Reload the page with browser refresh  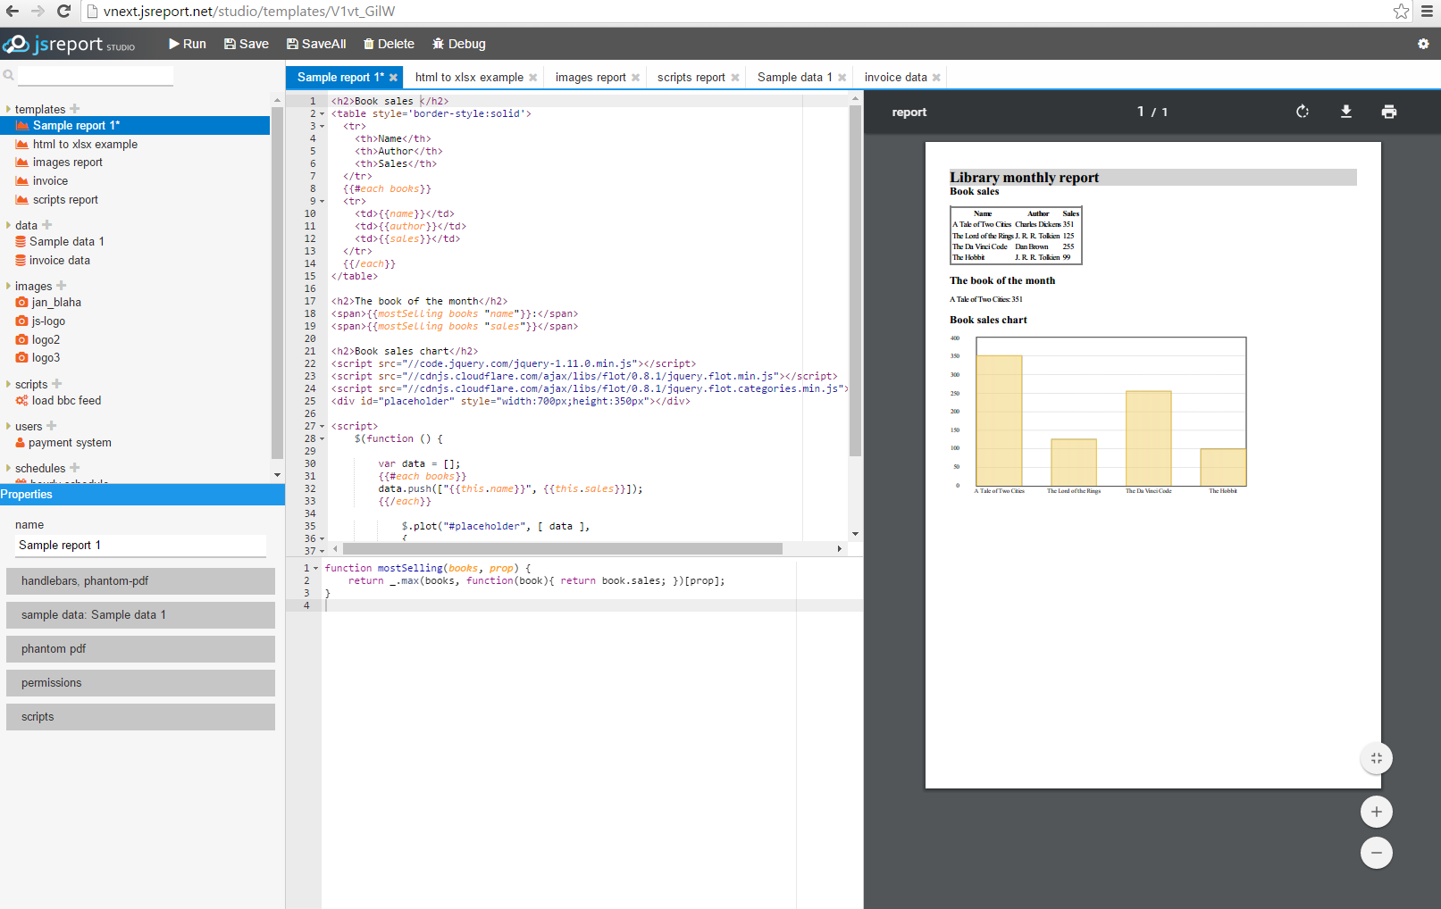click(63, 12)
